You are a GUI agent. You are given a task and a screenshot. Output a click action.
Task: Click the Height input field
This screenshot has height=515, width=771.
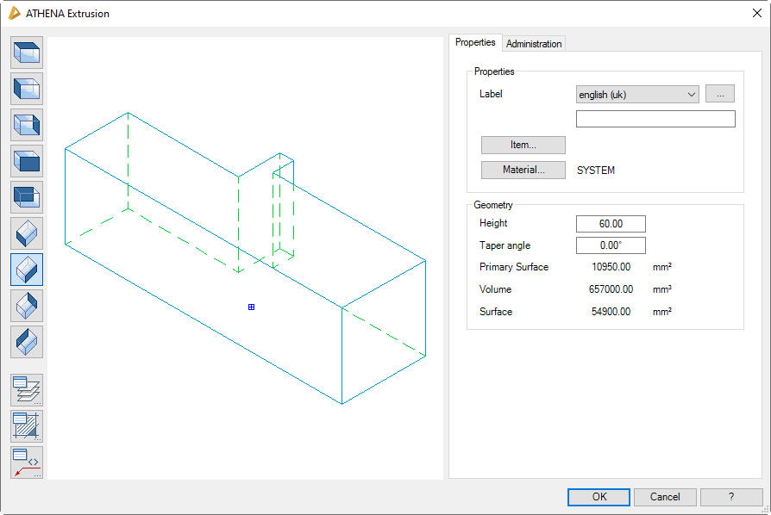click(x=611, y=224)
